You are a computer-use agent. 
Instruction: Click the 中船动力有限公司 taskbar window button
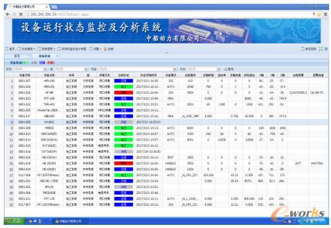pyautogui.click(x=70, y=221)
